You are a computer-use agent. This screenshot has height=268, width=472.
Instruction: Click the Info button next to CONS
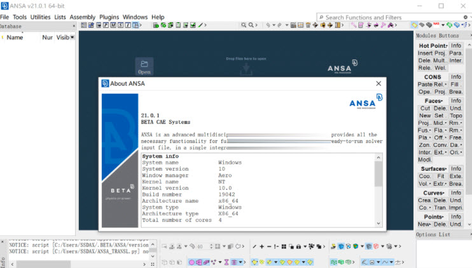pyautogui.click(x=455, y=77)
